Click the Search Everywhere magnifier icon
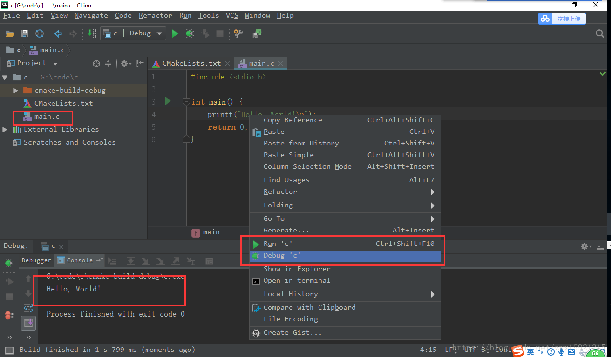The height and width of the screenshot is (357, 611). [600, 33]
